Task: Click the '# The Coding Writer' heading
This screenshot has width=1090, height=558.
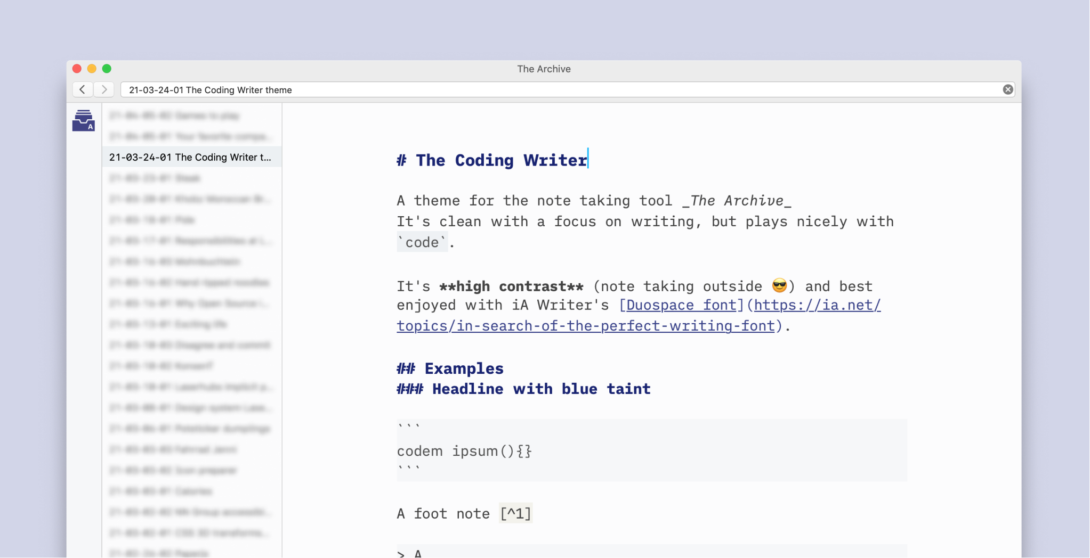Action: [491, 160]
